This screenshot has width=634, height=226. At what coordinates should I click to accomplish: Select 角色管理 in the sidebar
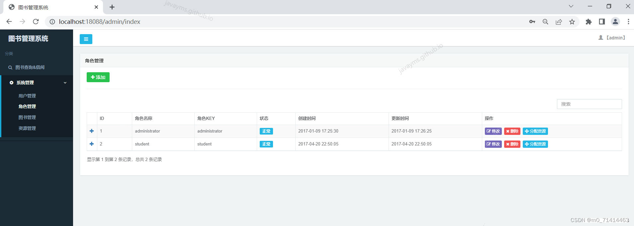(27, 106)
